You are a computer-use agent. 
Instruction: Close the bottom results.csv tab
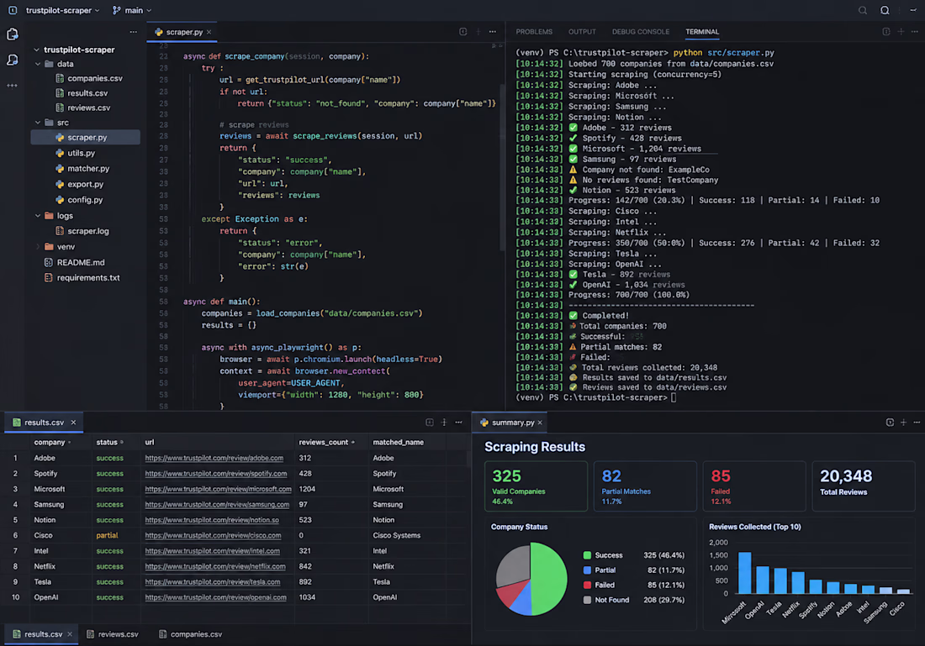70,634
